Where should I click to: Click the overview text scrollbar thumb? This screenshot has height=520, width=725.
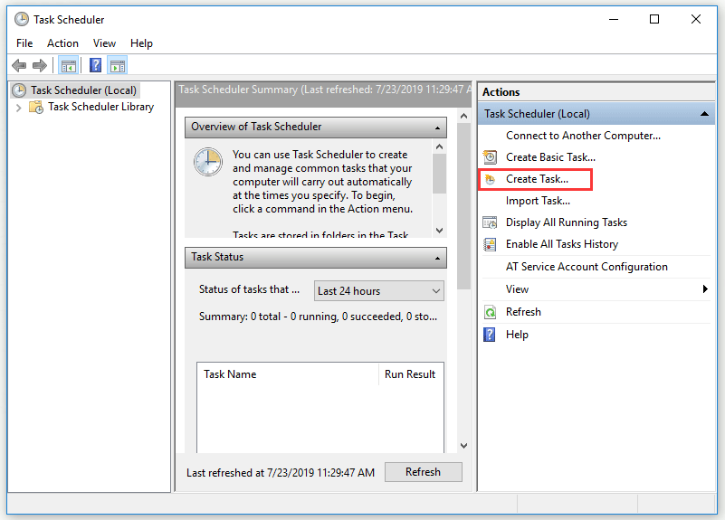(x=439, y=174)
